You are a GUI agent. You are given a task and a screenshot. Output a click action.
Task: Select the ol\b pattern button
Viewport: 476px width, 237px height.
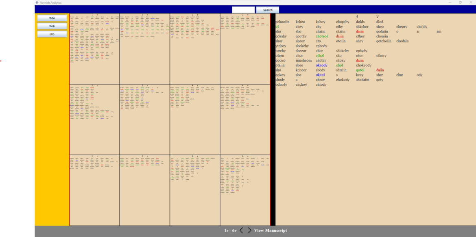52,34
